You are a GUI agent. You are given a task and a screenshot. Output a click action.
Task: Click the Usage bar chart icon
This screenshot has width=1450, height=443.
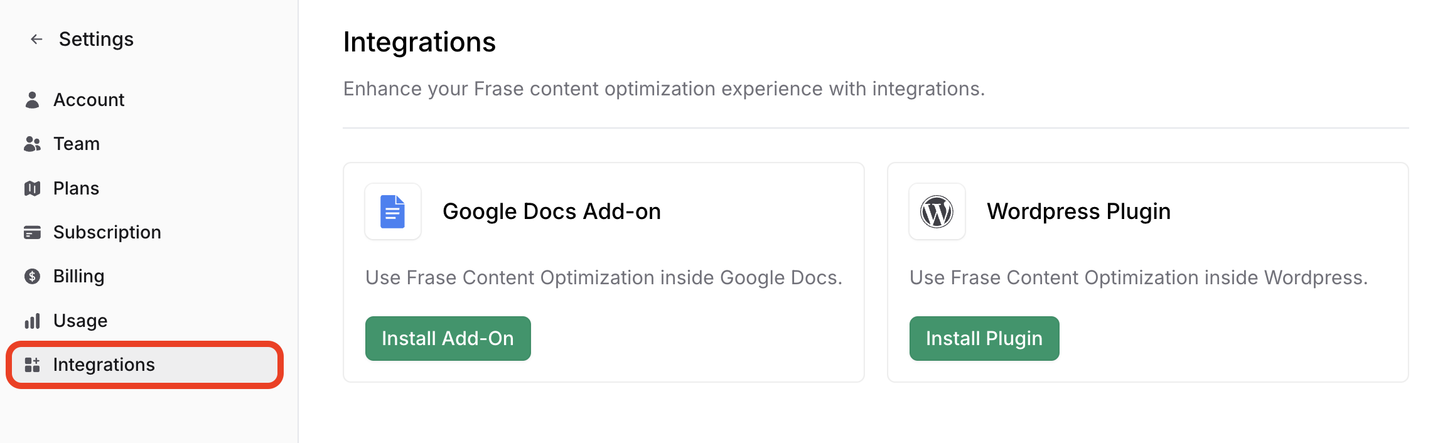(32, 321)
